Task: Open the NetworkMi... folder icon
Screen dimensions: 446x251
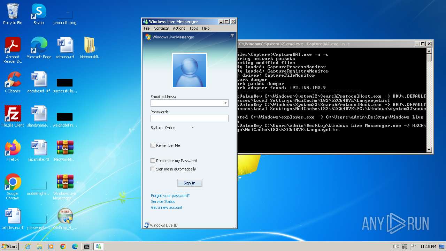Action: (91, 48)
